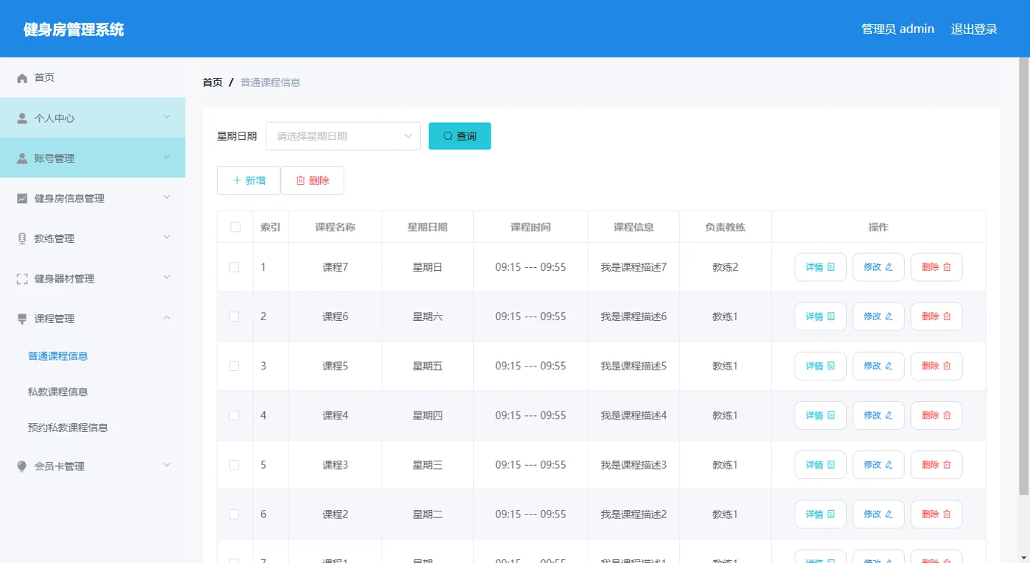Click the home icon beside 首页
Screen dimensions: 1030x563
22,78
